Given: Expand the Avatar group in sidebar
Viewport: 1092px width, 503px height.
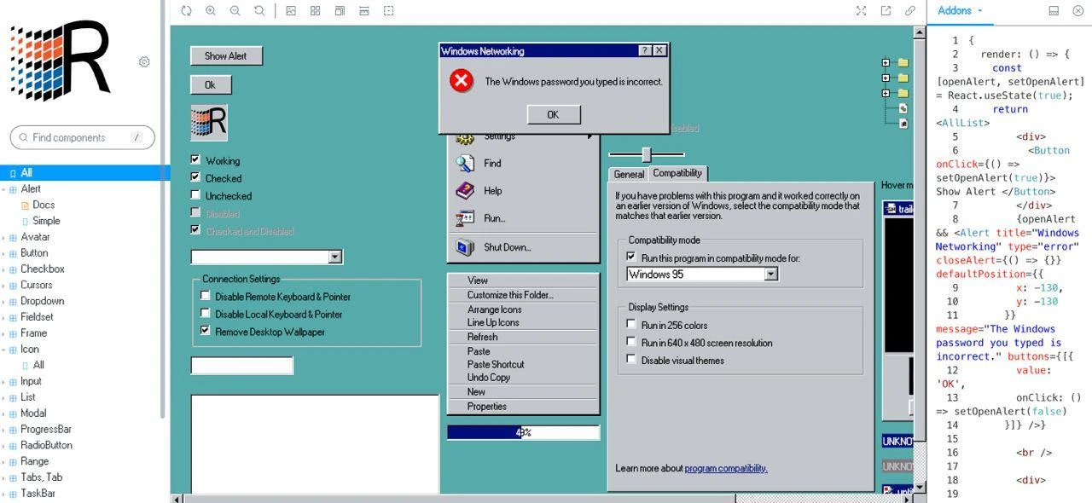Looking at the screenshot, I should pyautogui.click(x=35, y=237).
